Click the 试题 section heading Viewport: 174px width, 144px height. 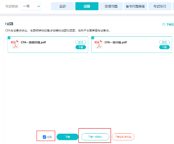pos(10,24)
